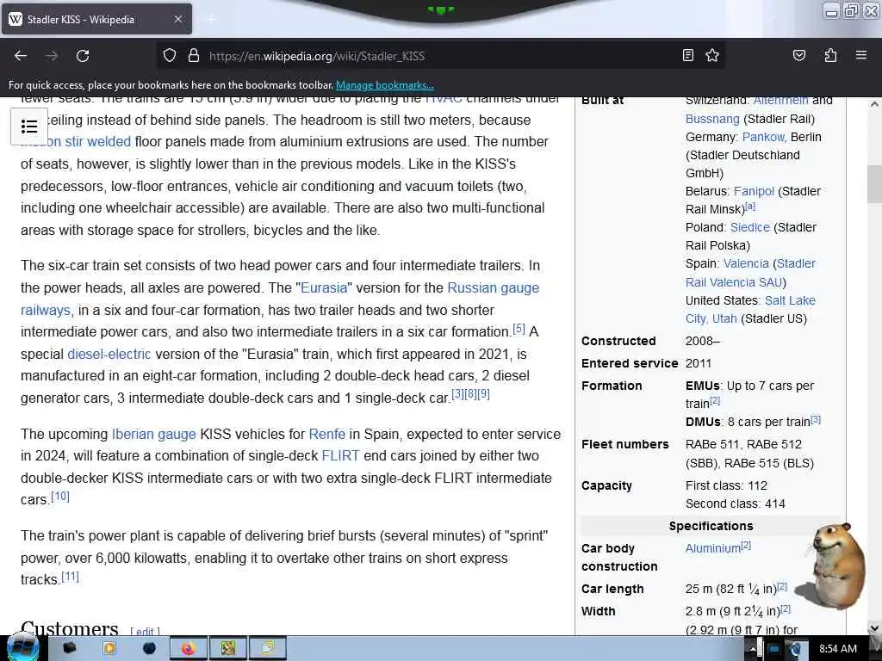Screen dimensions: 882x661
Task: Open the FLIRT article link
Action: click(339, 456)
